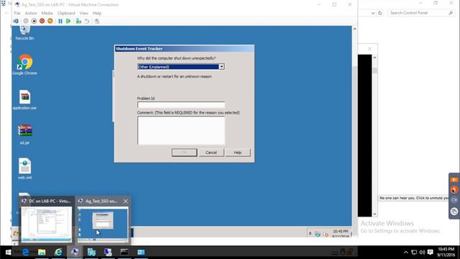This screenshot has height=259, width=460.
Task: Unmute via the orange microphone icon
Action: pyautogui.click(x=454, y=190)
